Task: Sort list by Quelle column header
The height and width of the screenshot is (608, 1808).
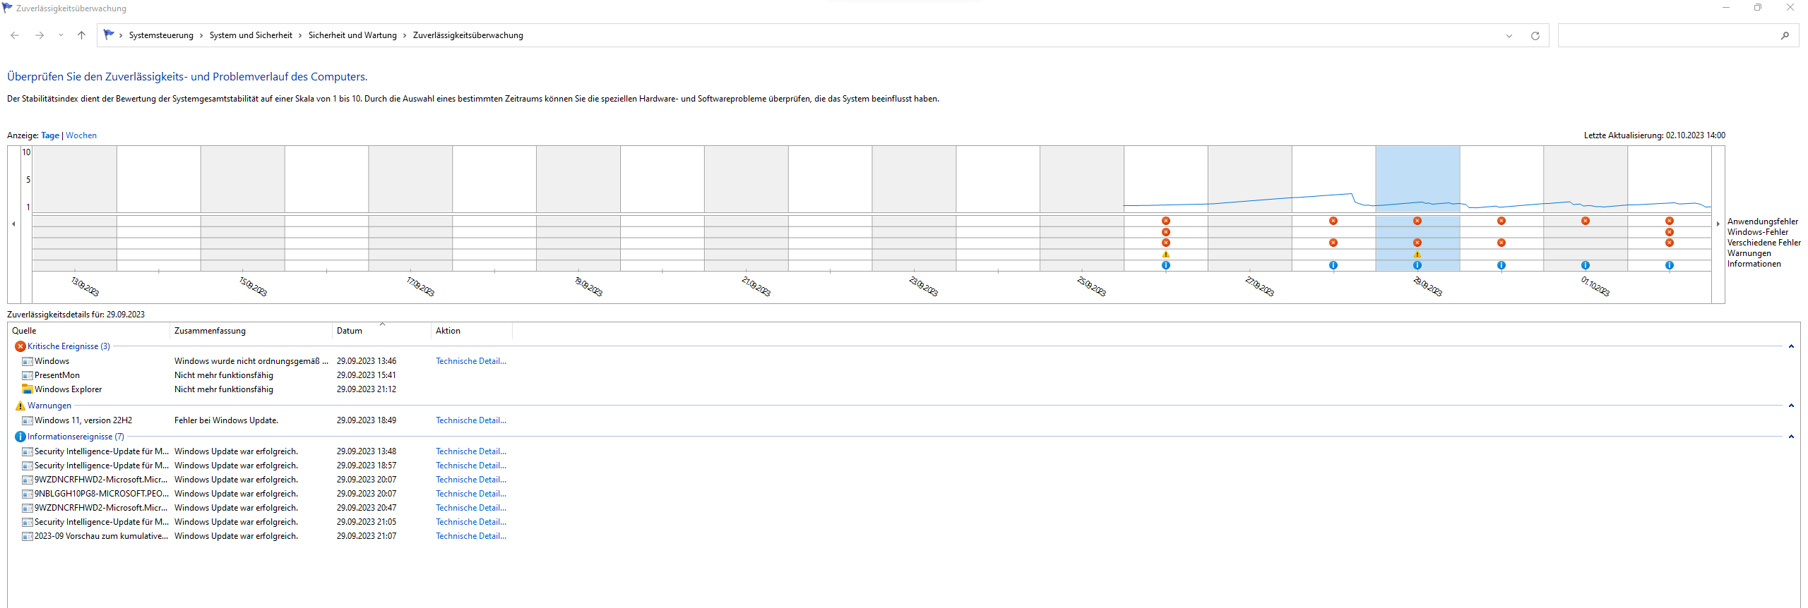Action: pyautogui.click(x=89, y=331)
